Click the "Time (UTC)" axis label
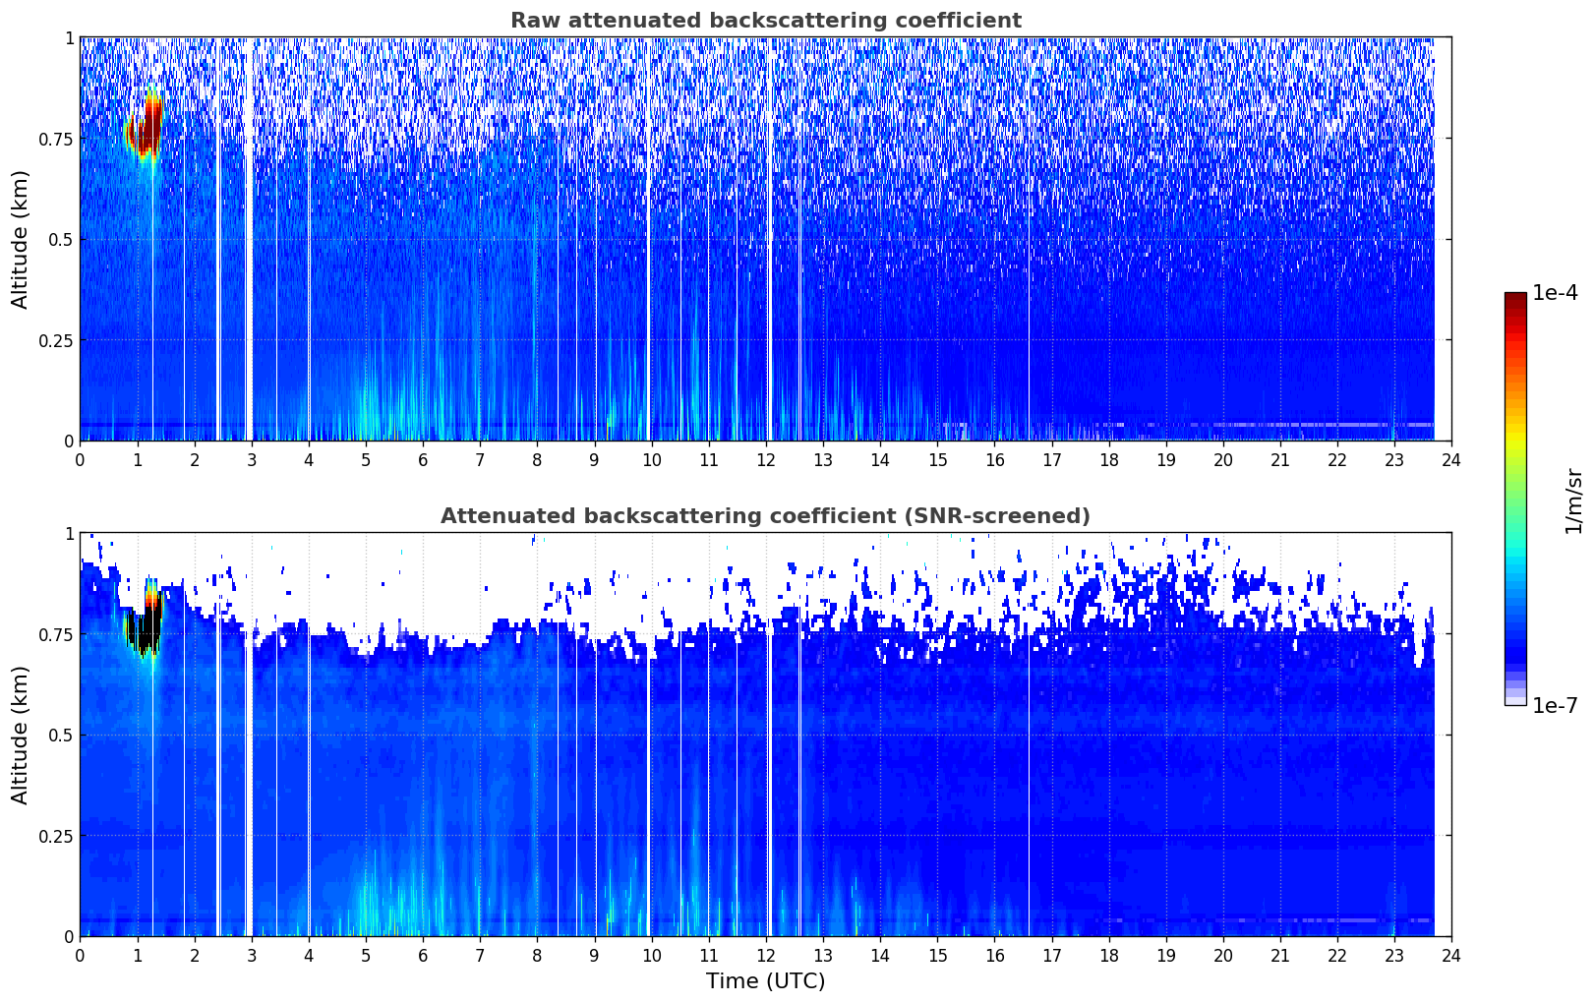 765,981
